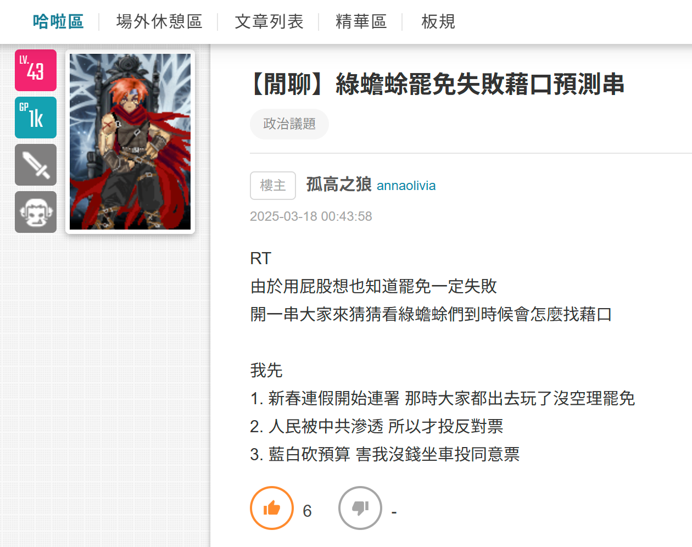
Task: Click the post title 綠蟾蜍罷免失敗藉口預測串
Action: tap(479, 85)
